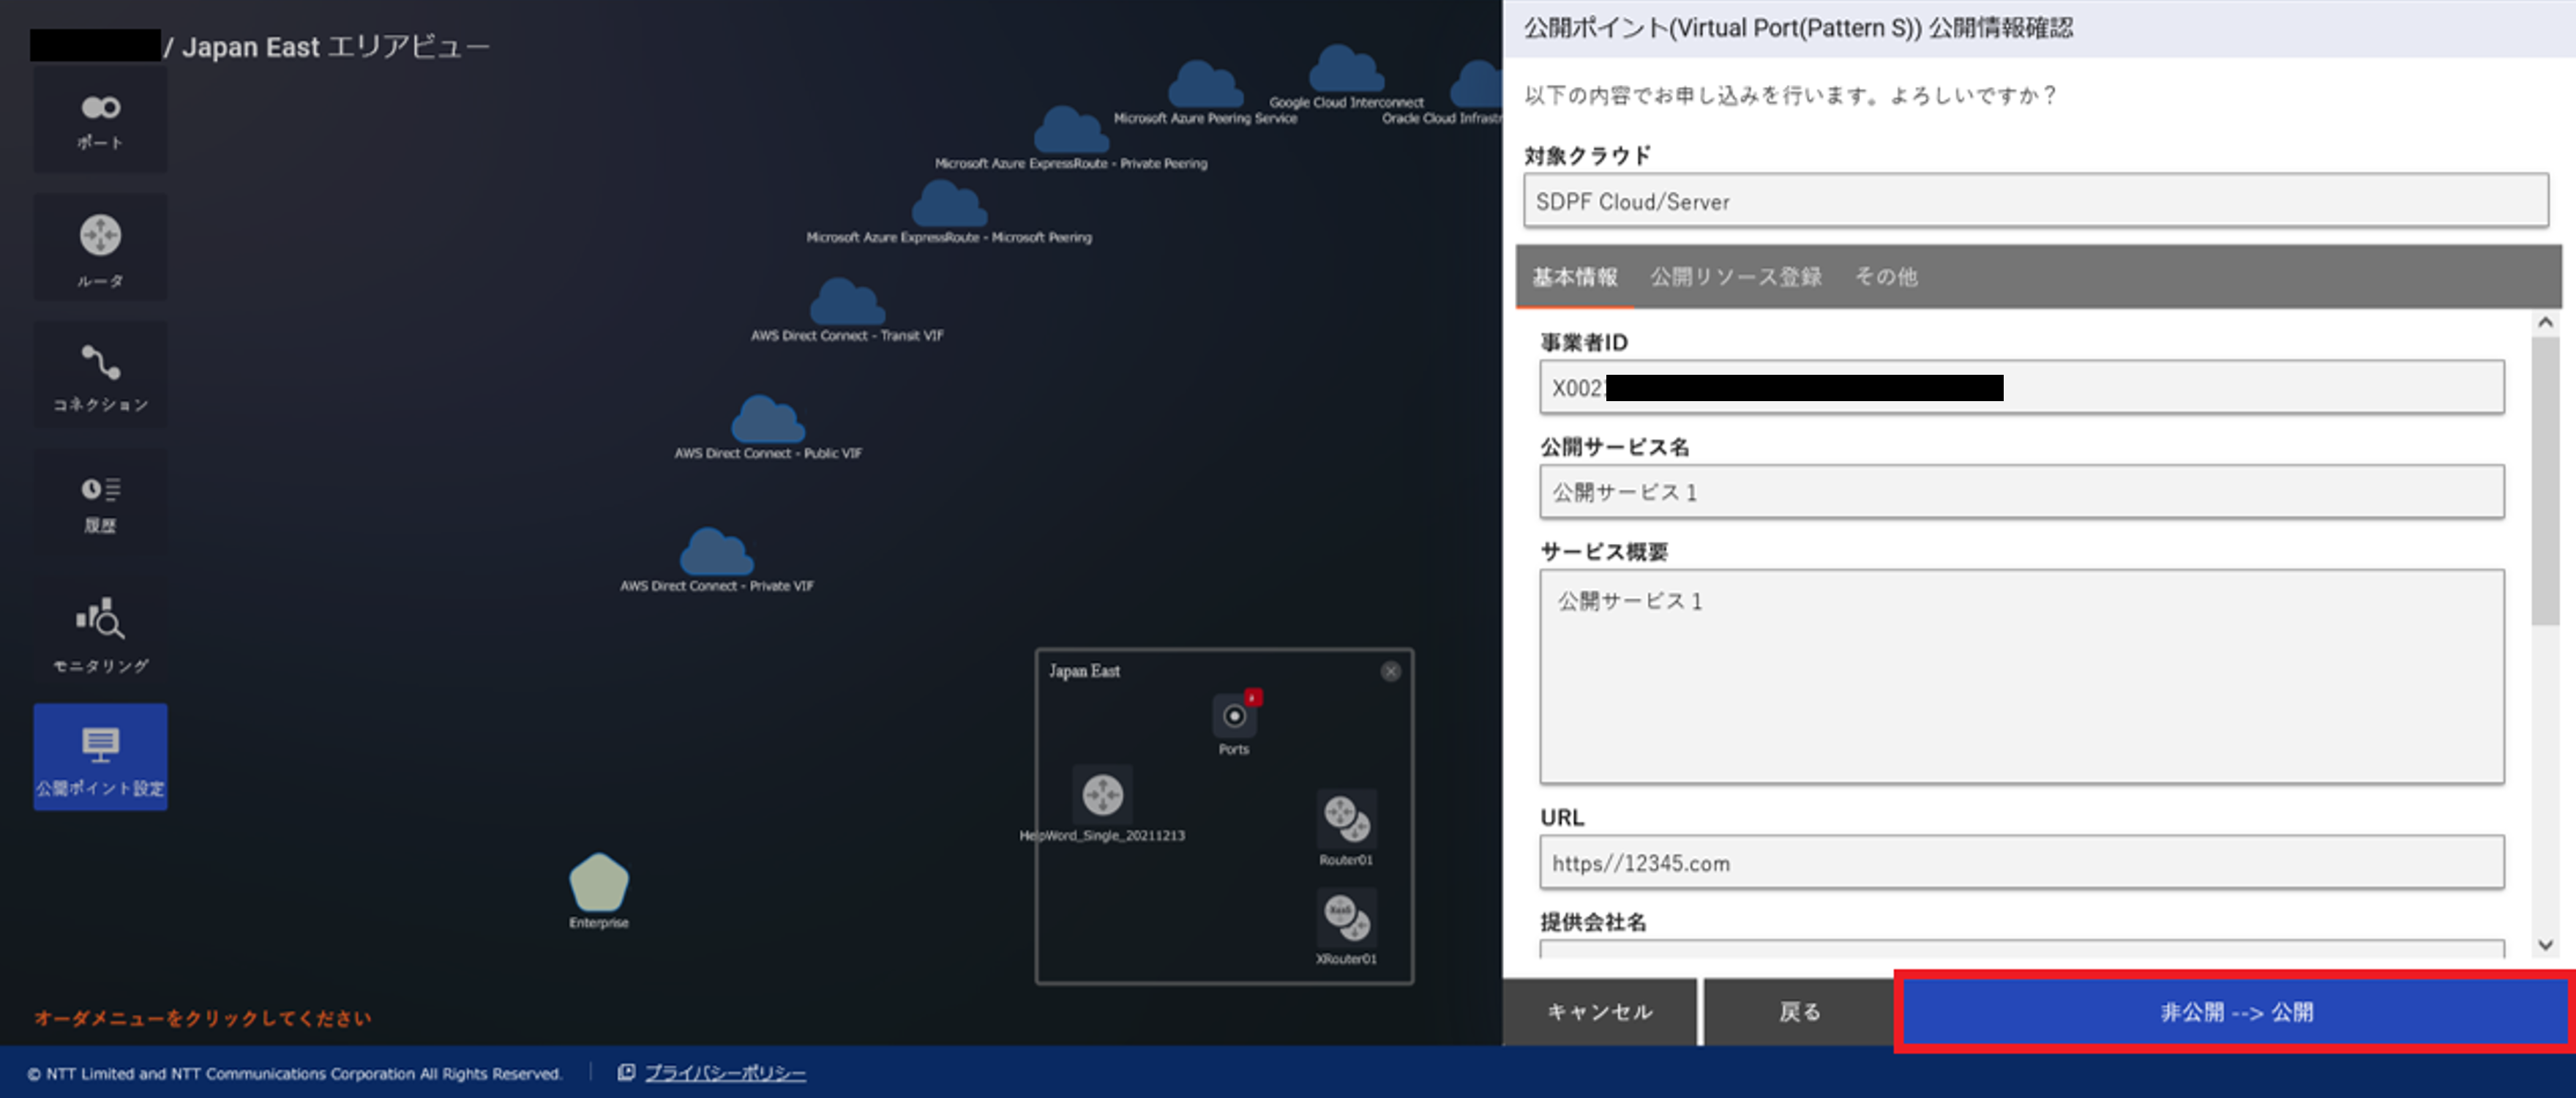Select the XRouter01 node icon
2576x1098 pixels.
[x=1346, y=917]
